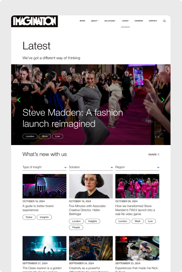Click the SHARE icon link
182x272 pixels.
click(154, 155)
